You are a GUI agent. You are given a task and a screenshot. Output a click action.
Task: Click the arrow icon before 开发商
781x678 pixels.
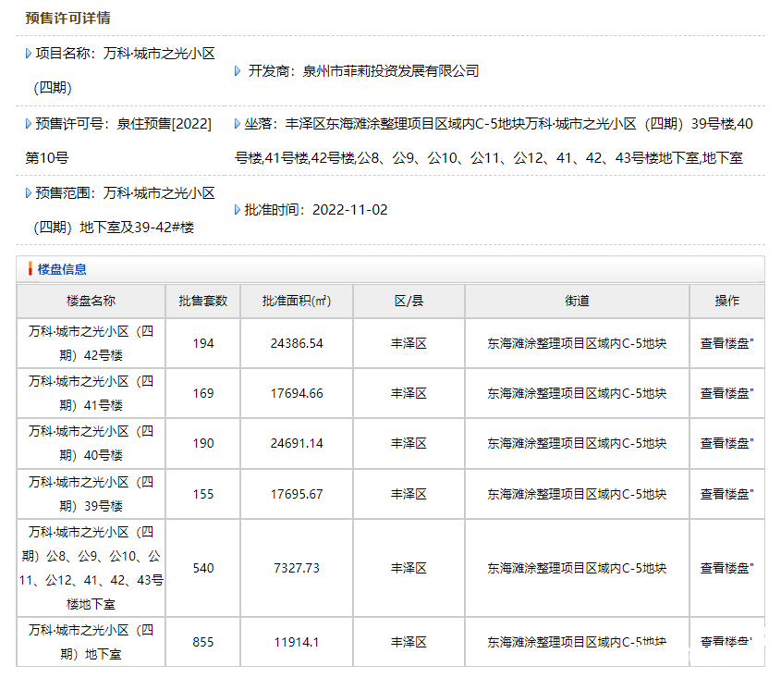(x=238, y=71)
